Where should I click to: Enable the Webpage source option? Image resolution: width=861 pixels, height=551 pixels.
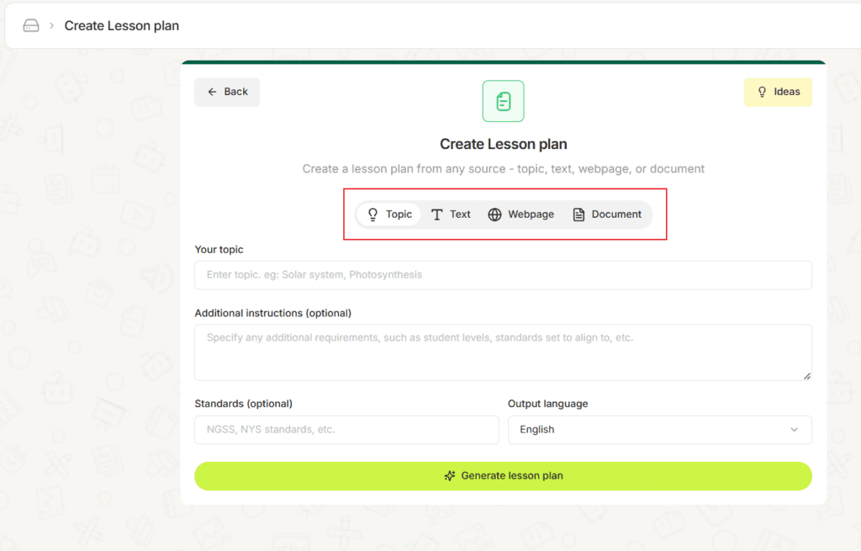(x=521, y=214)
